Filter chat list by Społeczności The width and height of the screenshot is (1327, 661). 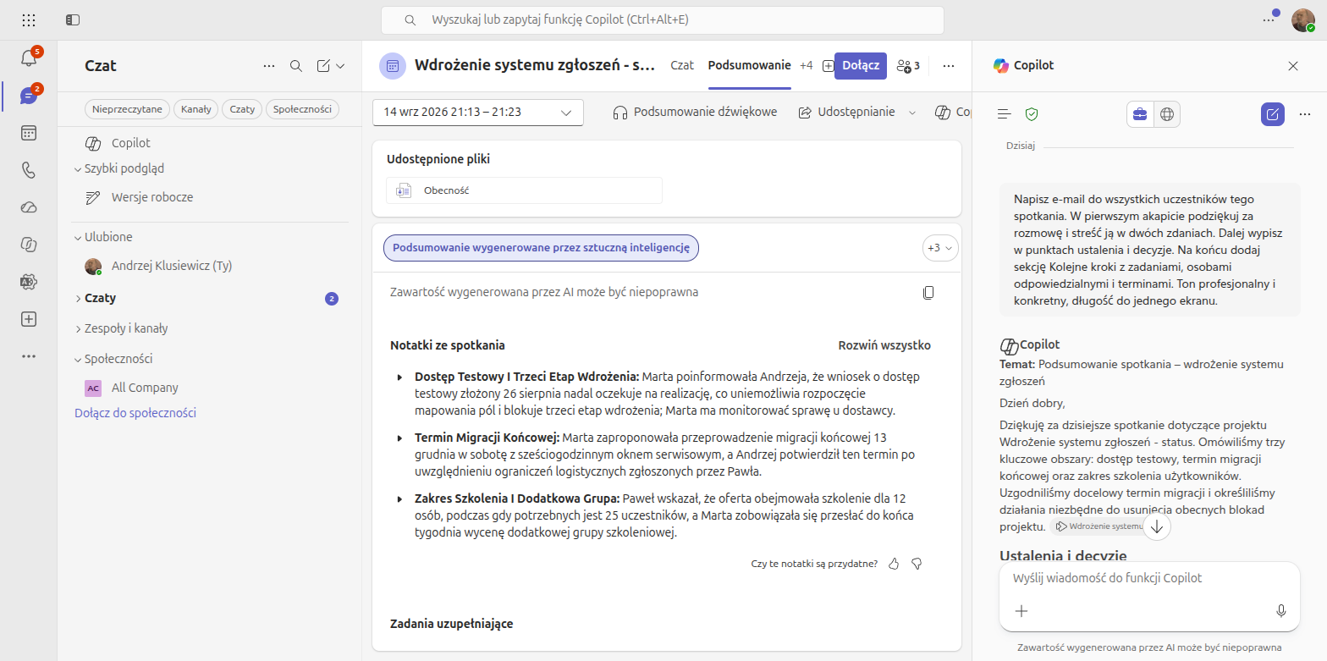point(303,109)
